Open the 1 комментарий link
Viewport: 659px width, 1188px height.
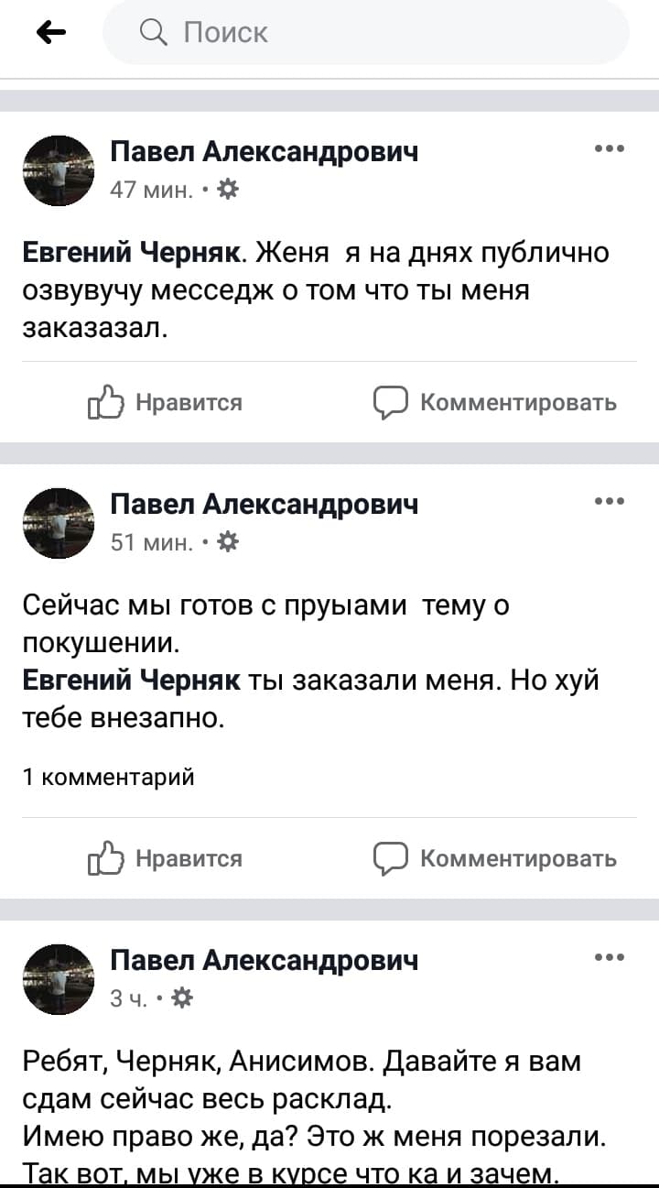click(x=108, y=778)
